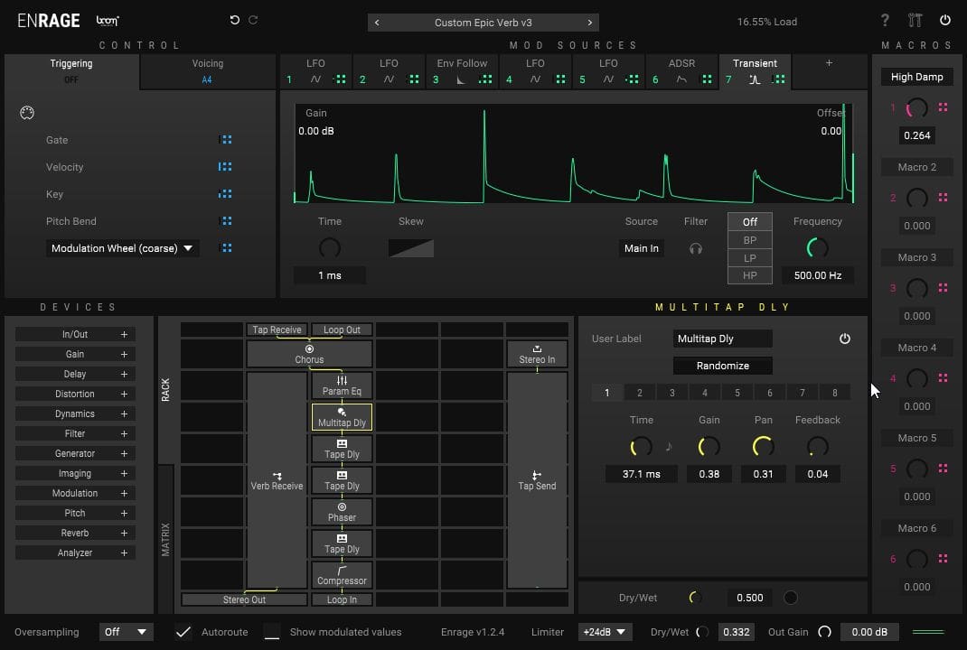967x650 pixels.
Task: Open preset name Custom Epic Verb v3
Action: tap(483, 23)
